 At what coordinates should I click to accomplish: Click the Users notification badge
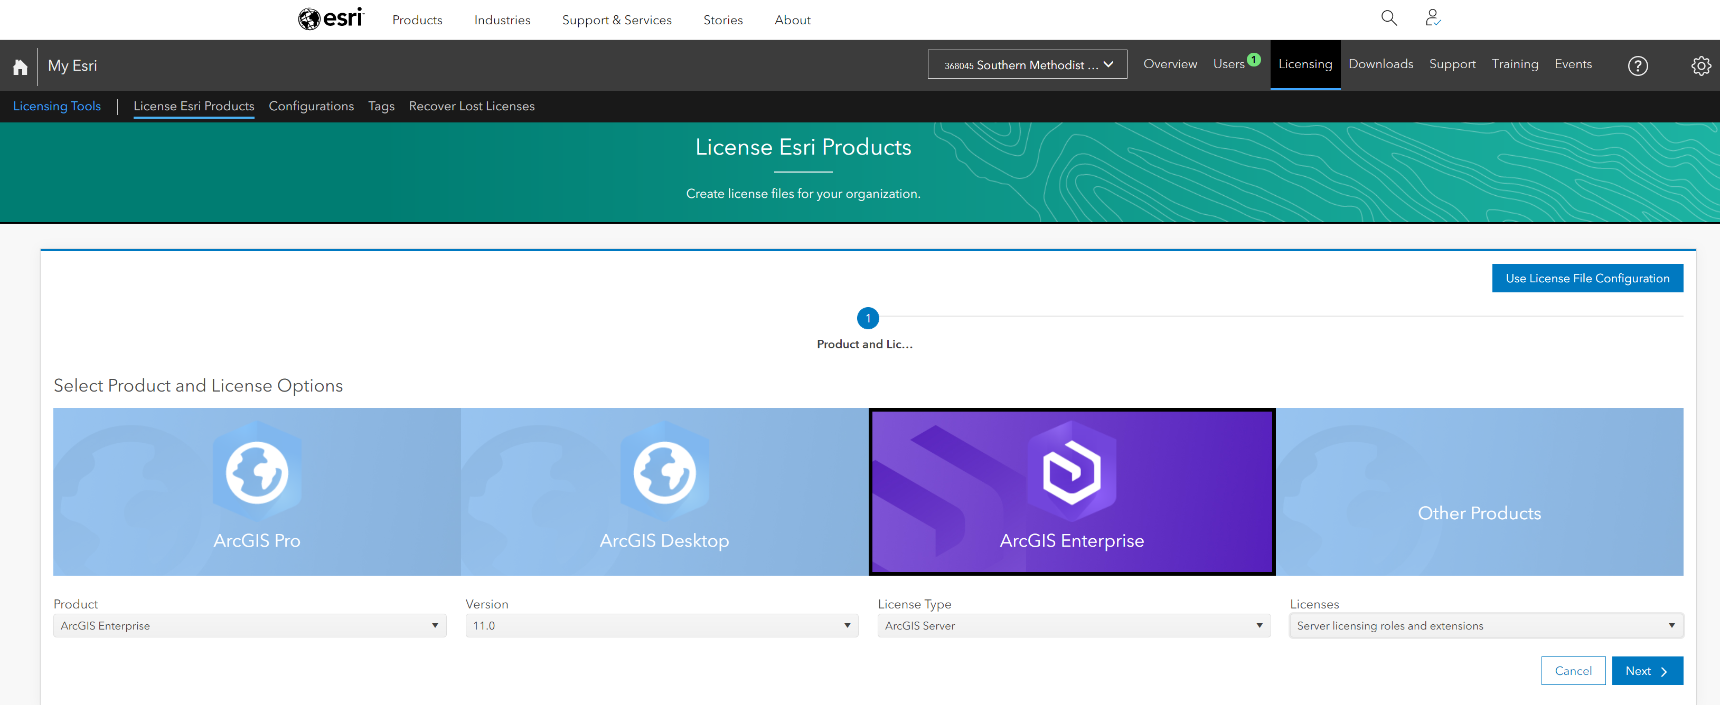tap(1254, 59)
